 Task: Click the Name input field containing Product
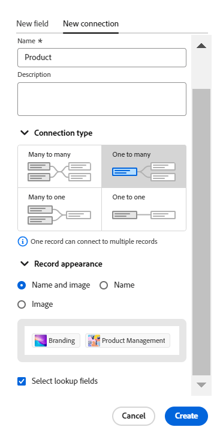pos(102,58)
